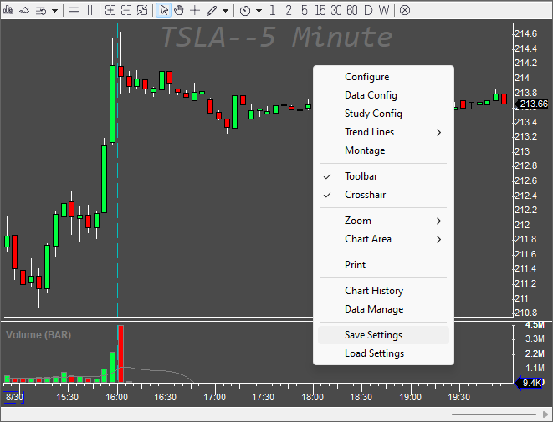This screenshot has width=553, height=422.
Task: Click the zoom out icon
Action: 126,10
